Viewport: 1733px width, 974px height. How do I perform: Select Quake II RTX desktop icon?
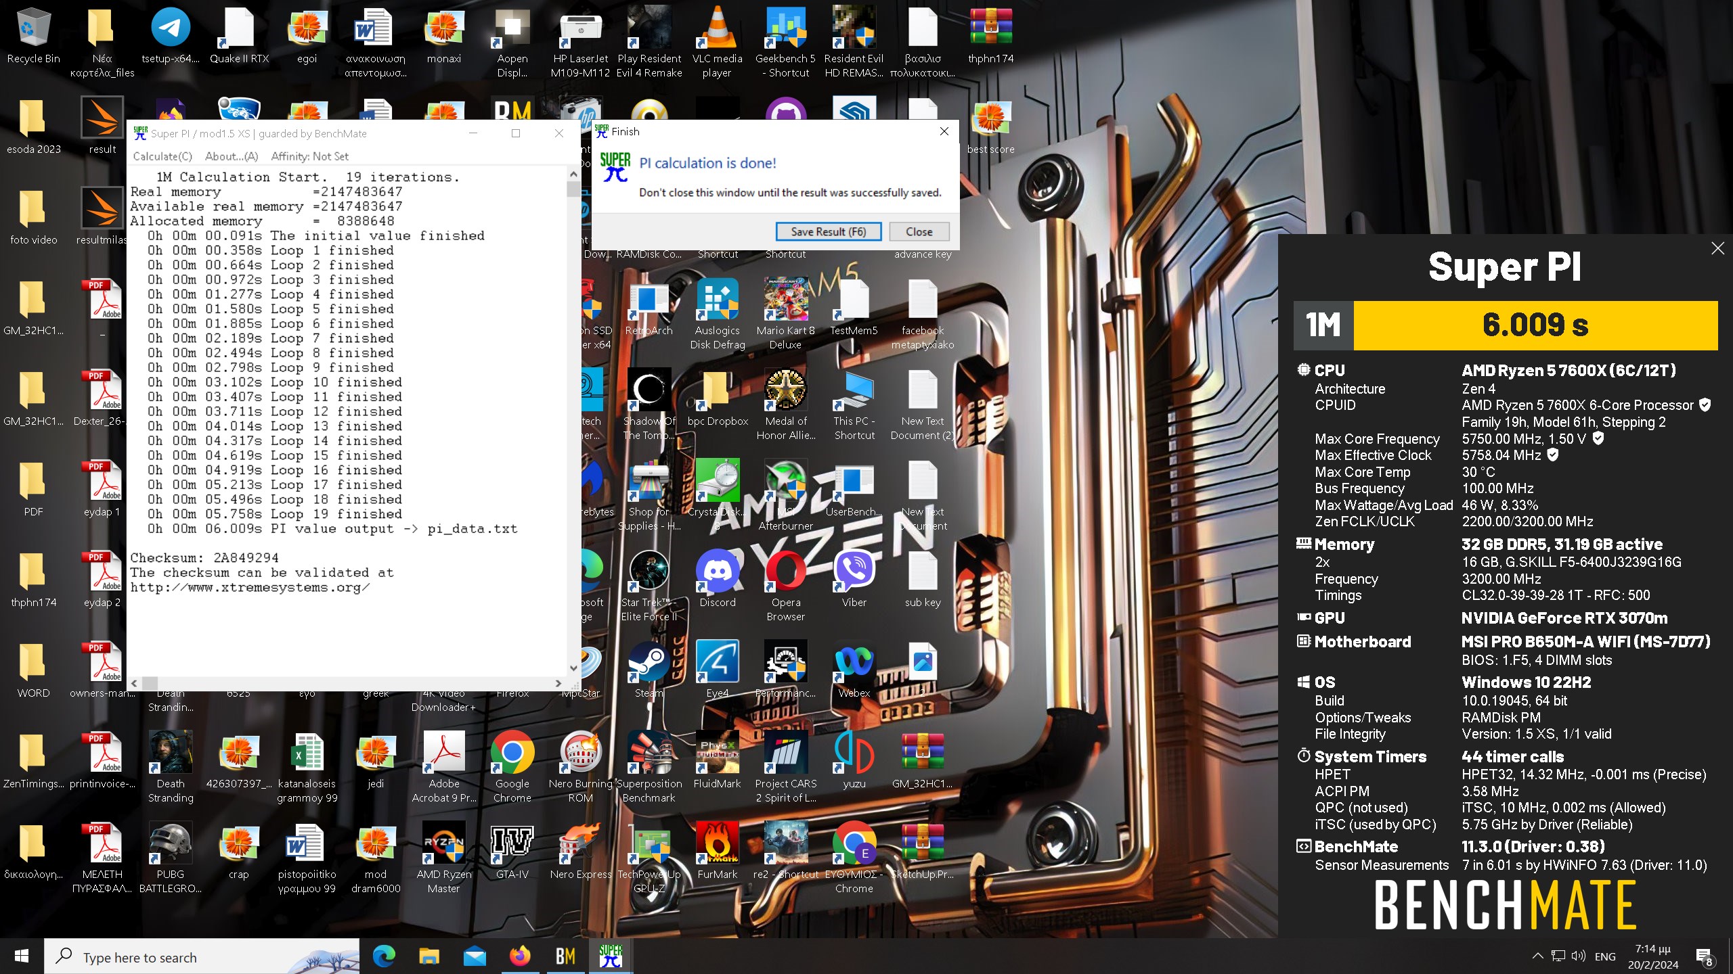click(239, 37)
